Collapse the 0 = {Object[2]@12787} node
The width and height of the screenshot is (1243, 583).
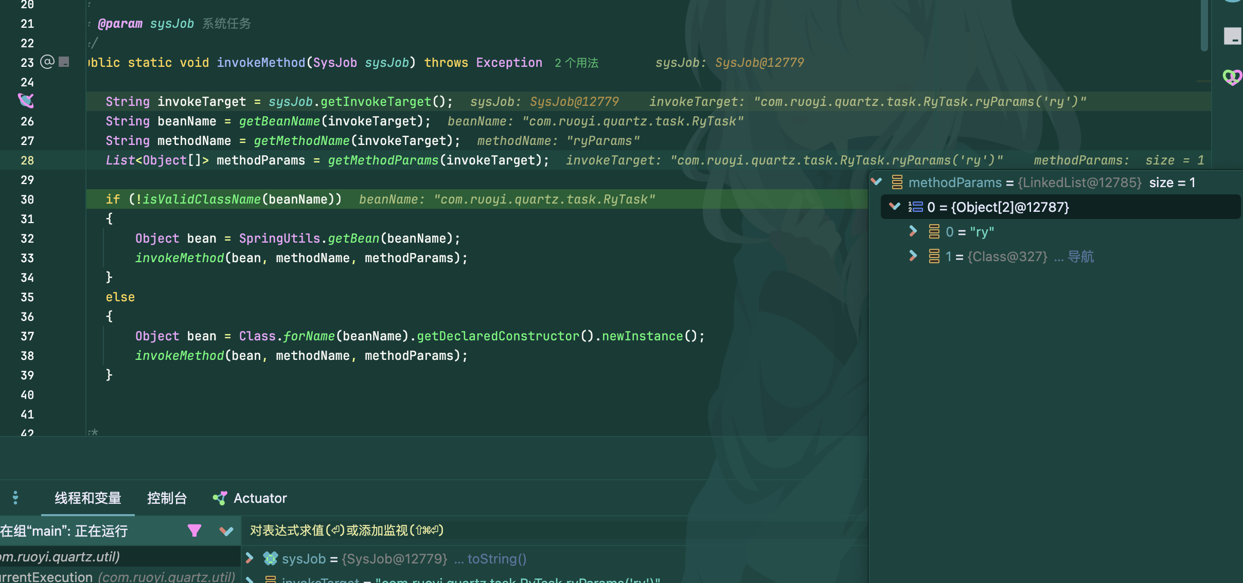[x=895, y=207]
